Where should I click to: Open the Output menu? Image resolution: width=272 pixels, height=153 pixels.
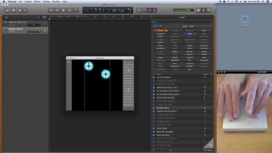click(28, 2)
